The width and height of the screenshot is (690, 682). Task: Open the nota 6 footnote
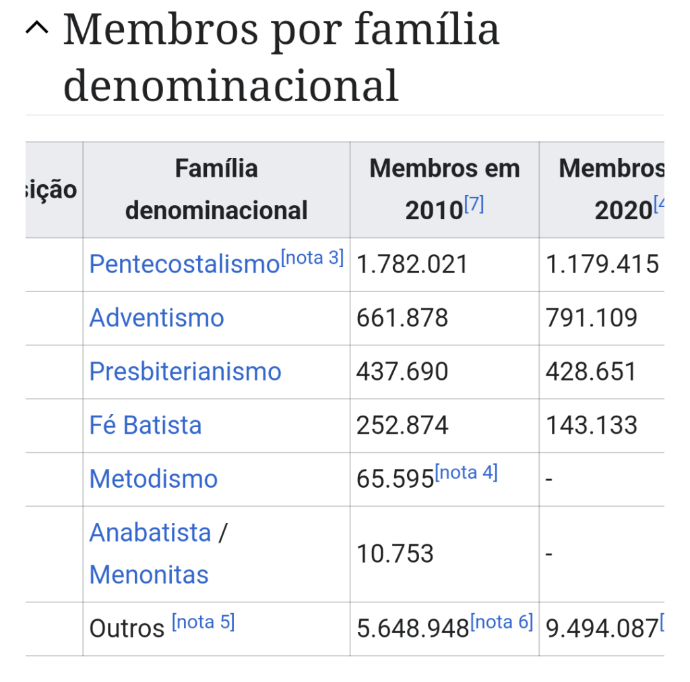pos(501,622)
